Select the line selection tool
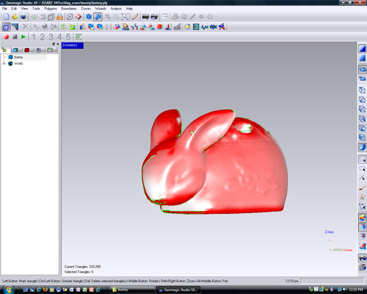367x294 pixels. pos(362,178)
